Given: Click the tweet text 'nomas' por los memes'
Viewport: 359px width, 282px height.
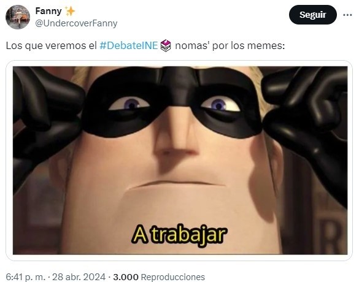Looking at the screenshot, I should click(x=230, y=45).
